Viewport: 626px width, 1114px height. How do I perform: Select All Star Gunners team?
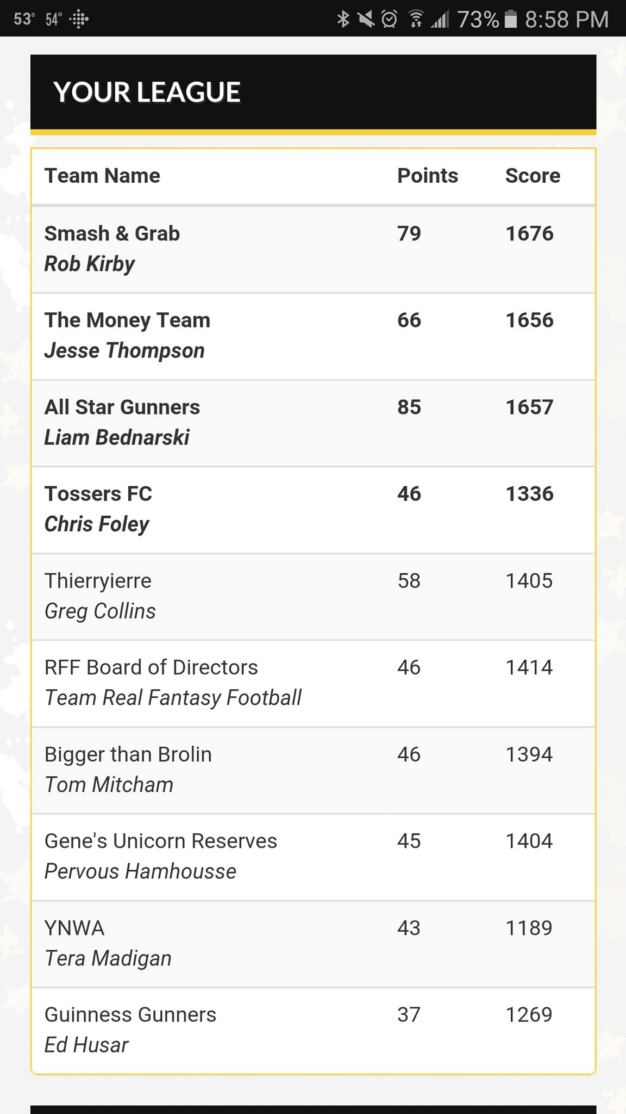[314, 423]
